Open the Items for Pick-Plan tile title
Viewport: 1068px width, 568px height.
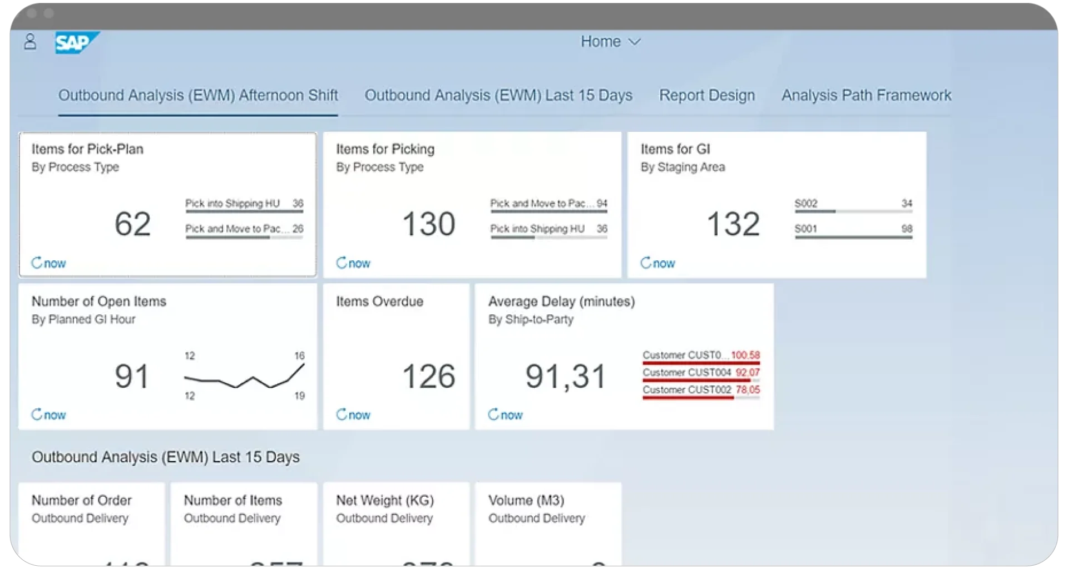tap(87, 149)
